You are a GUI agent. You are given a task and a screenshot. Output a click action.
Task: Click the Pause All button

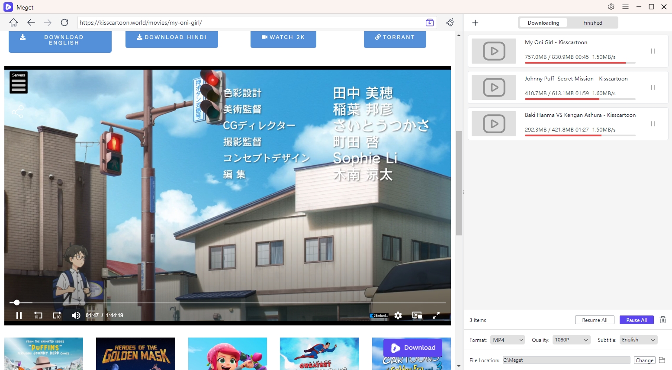click(x=637, y=320)
